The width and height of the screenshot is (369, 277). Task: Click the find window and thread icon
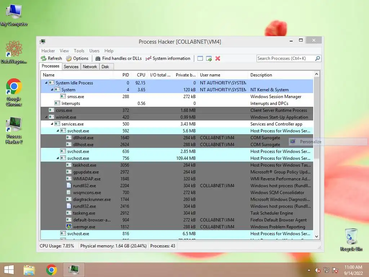[209, 58]
